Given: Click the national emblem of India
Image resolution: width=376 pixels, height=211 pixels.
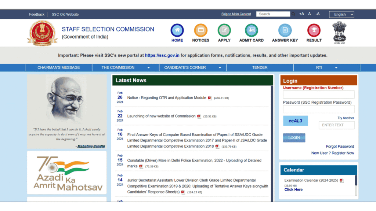Looking at the screenshot, I should (339, 33).
